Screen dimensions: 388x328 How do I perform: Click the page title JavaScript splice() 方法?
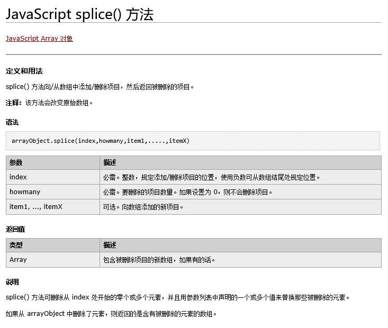[x=79, y=14]
